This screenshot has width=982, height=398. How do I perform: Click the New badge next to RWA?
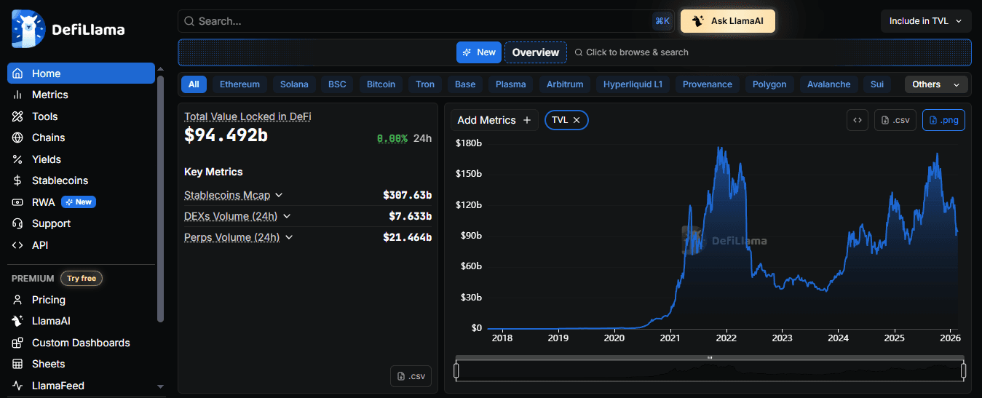point(79,202)
